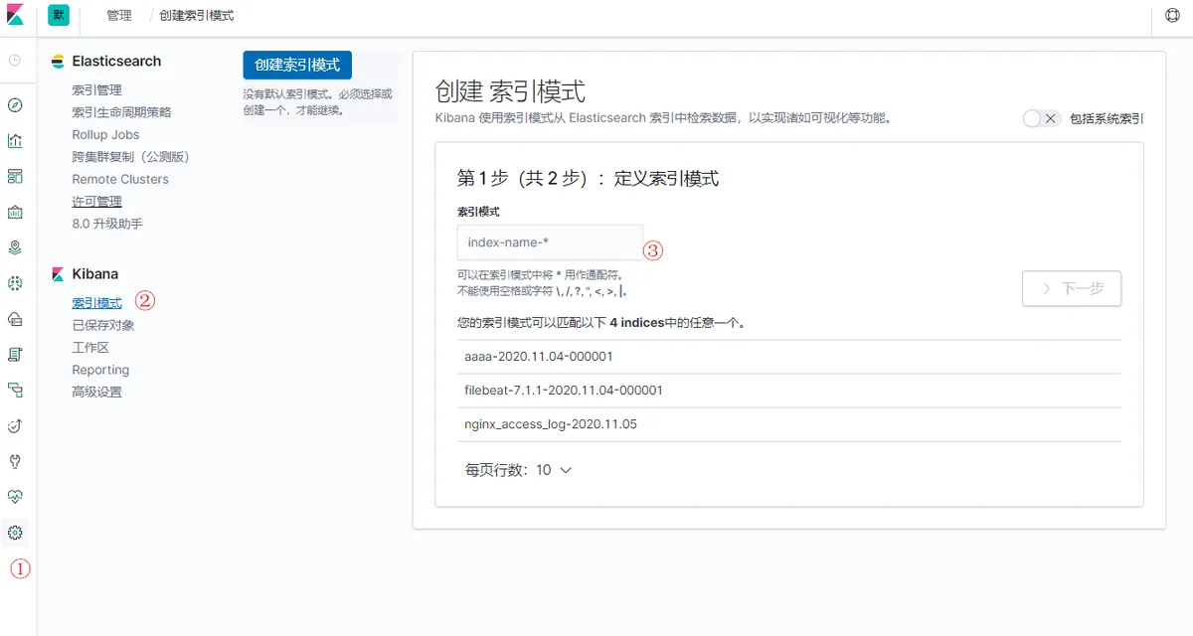
Task: Click the Kibana section heading
Action: [x=95, y=273]
